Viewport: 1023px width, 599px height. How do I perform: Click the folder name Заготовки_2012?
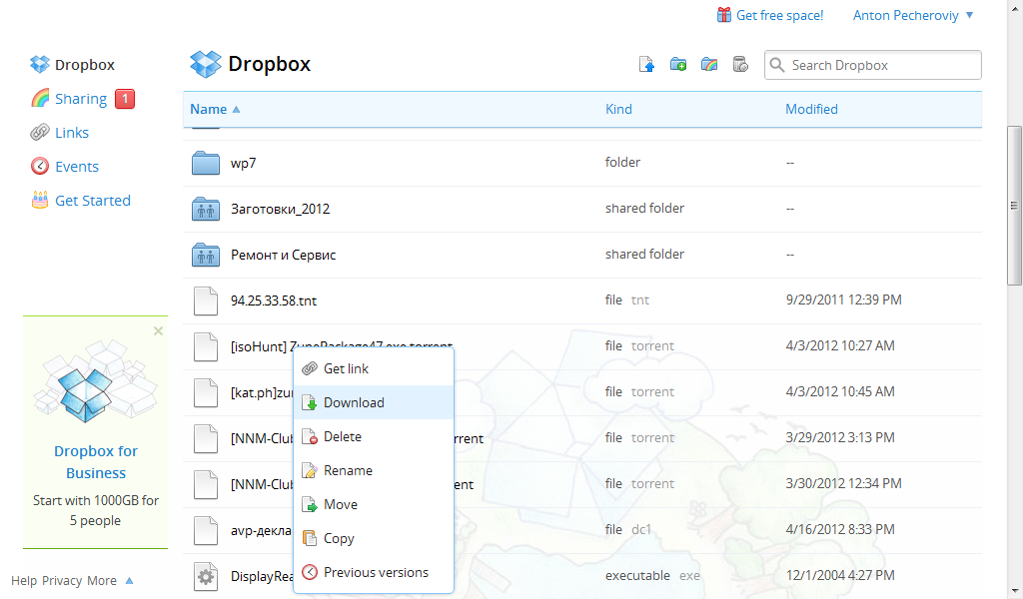[x=281, y=210]
